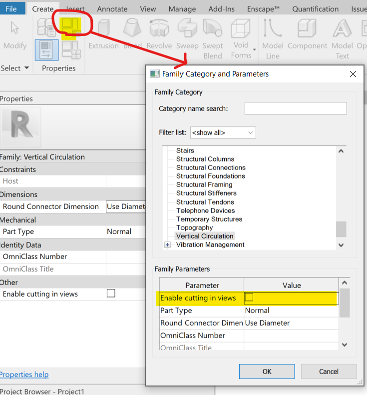Close the Family Category and Parameters dialog
This screenshot has height=395, width=367.
(x=353, y=74)
